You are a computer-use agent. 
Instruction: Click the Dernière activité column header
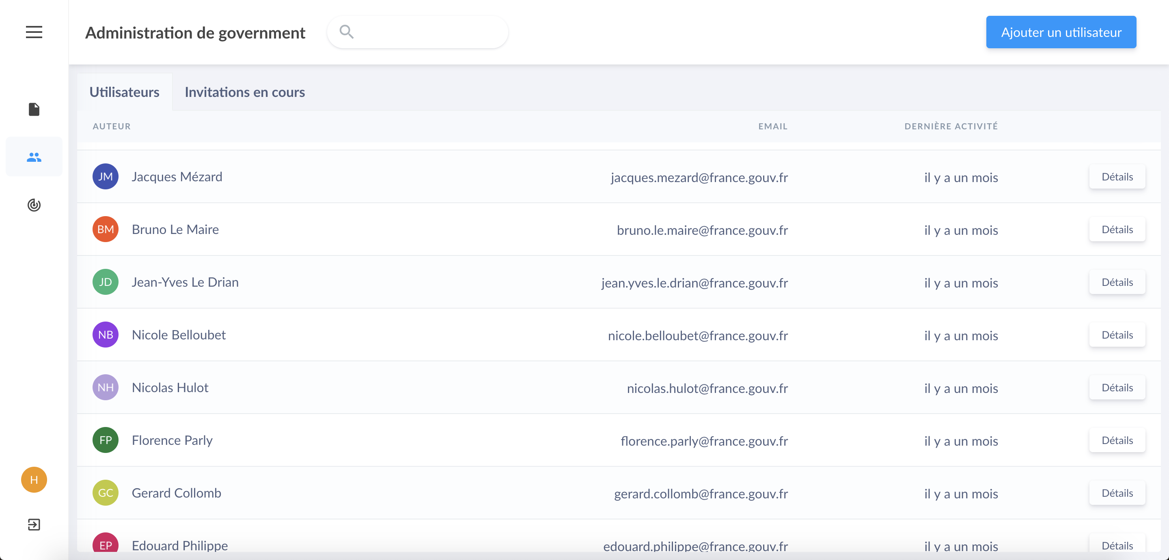[x=951, y=127]
